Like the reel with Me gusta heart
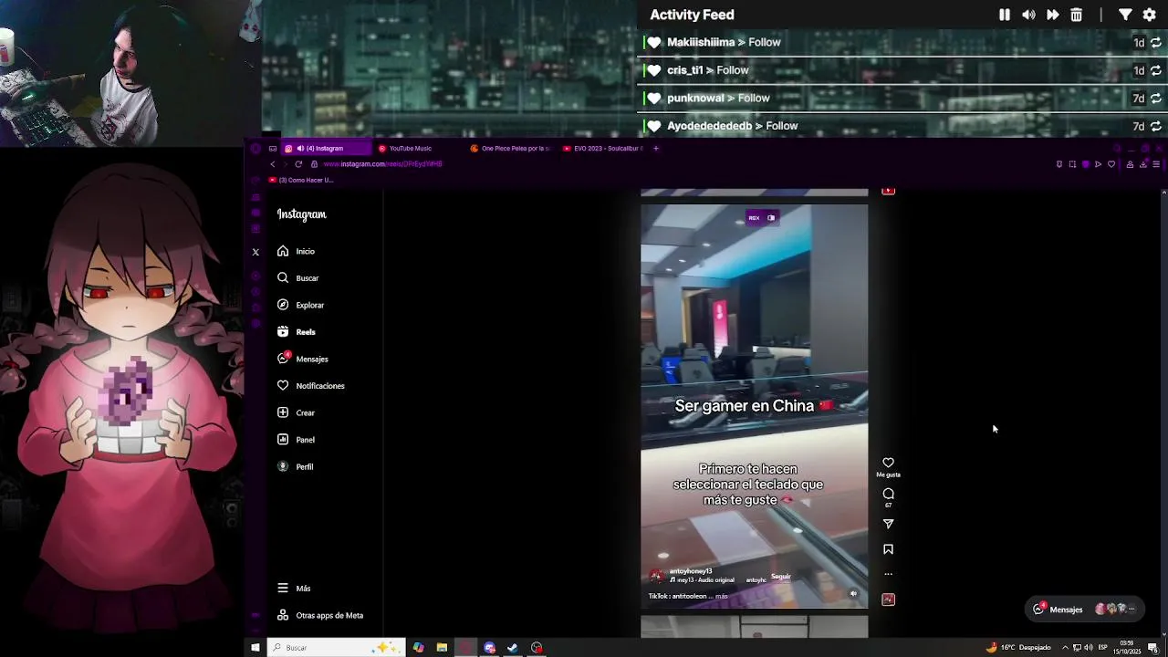 point(888,464)
